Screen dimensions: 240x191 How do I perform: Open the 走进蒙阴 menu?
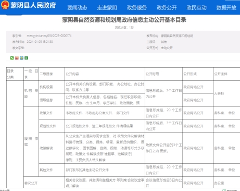[107, 8]
